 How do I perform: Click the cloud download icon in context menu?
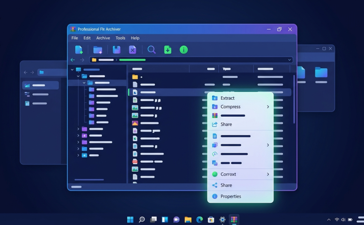click(215, 154)
